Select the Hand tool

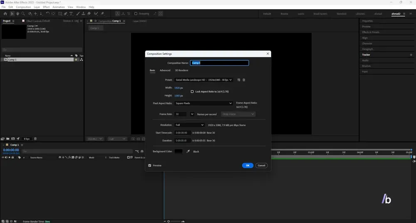[x=17, y=14]
